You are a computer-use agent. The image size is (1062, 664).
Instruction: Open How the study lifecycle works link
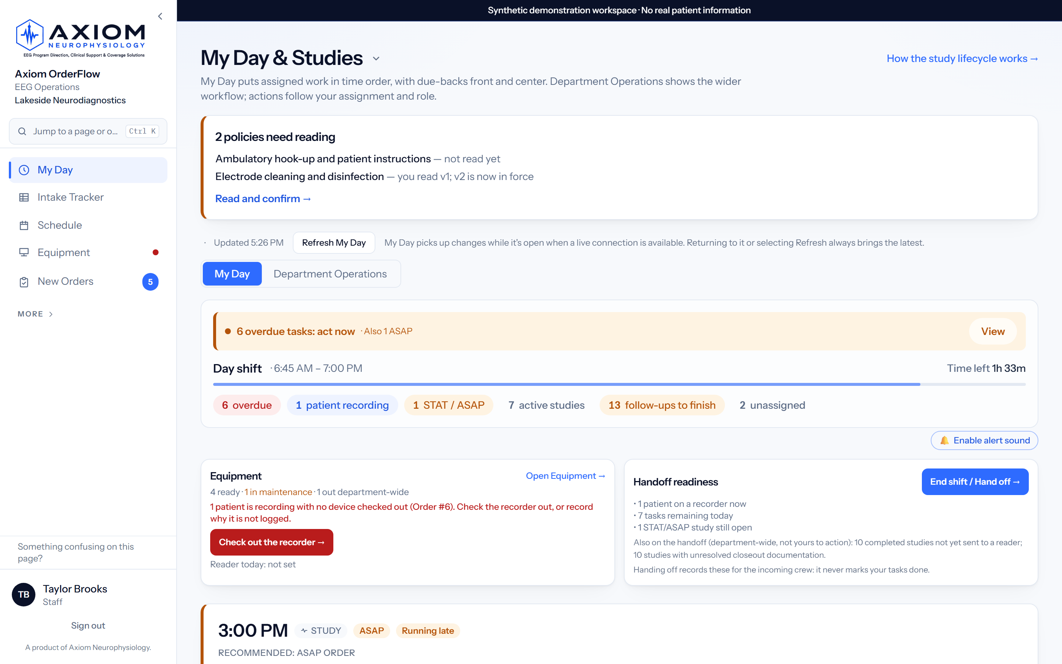[962, 58]
